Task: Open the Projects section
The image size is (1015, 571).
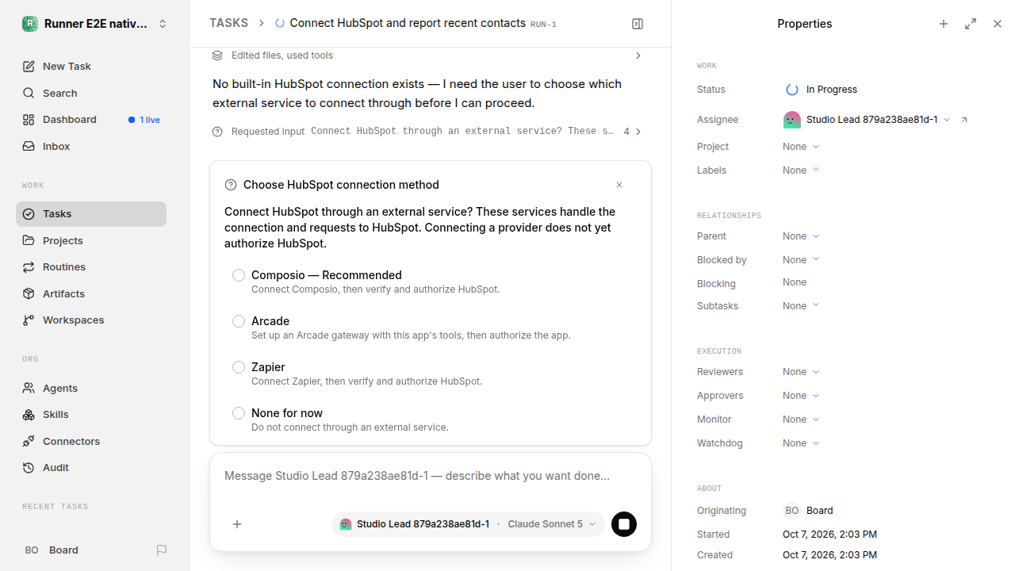Action: click(91, 240)
